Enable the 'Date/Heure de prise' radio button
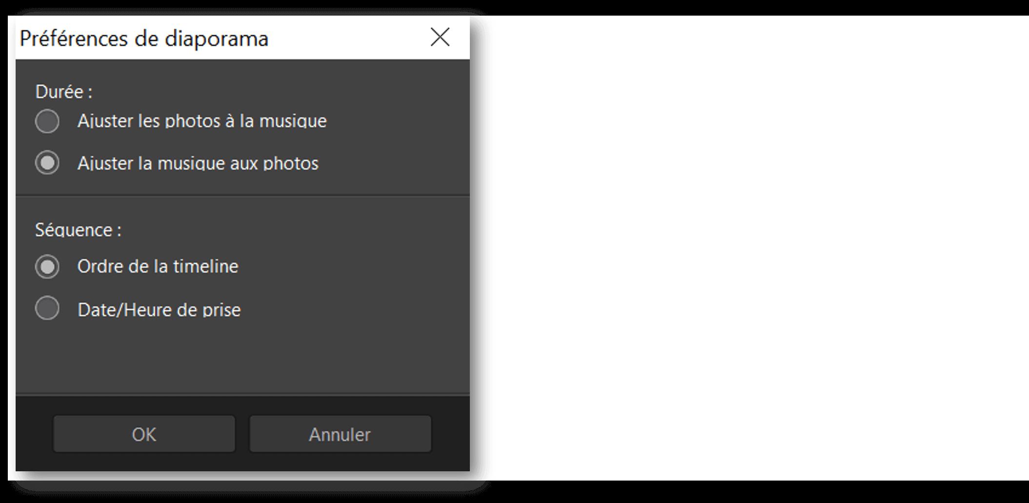 47,308
